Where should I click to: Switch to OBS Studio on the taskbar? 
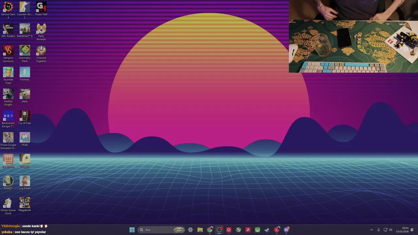[x=219, y=230]
